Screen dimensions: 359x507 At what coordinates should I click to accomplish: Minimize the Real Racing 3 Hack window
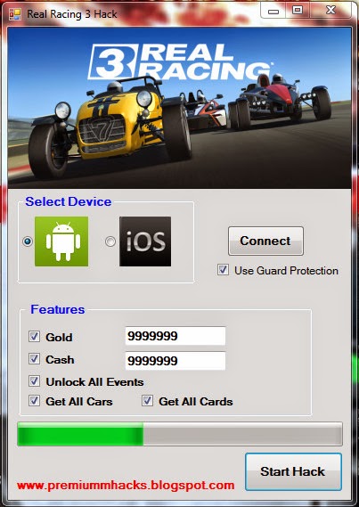point(273,12)
